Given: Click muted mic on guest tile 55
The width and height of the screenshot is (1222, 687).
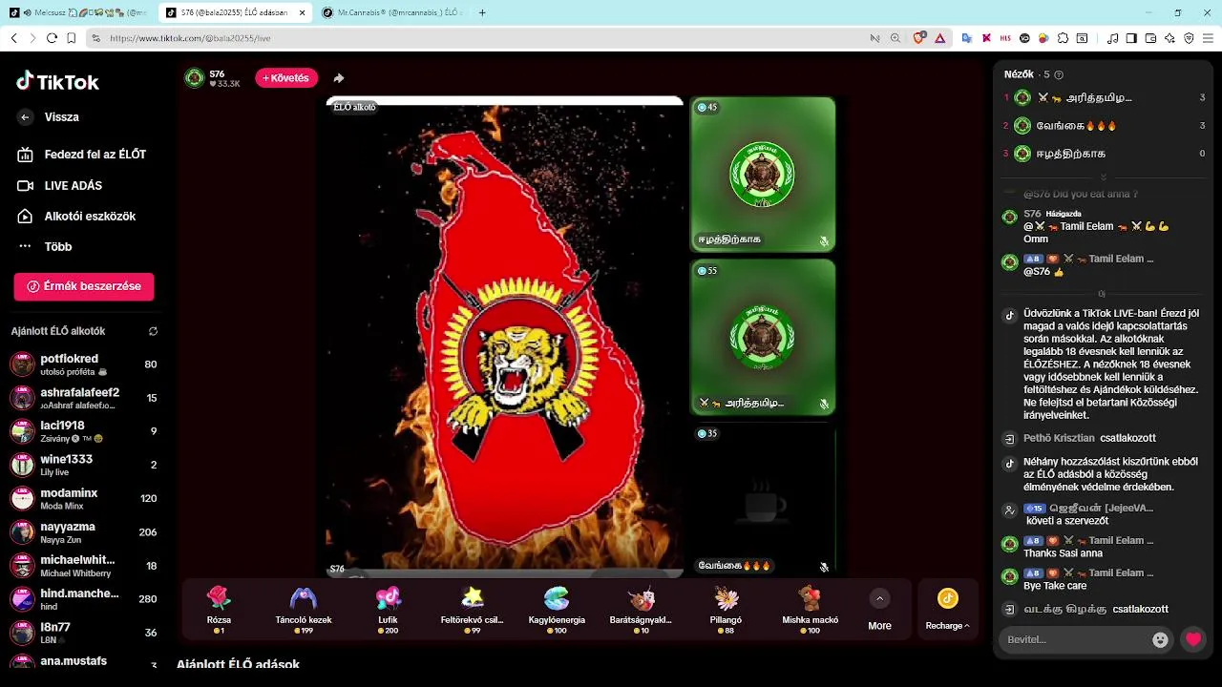Looking at the screenshot, I should point(824,405).
